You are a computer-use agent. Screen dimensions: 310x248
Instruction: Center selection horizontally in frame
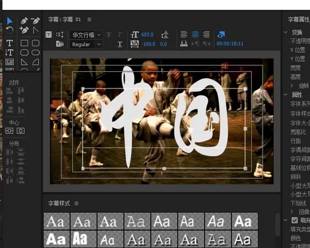click(x=21, y=131)
